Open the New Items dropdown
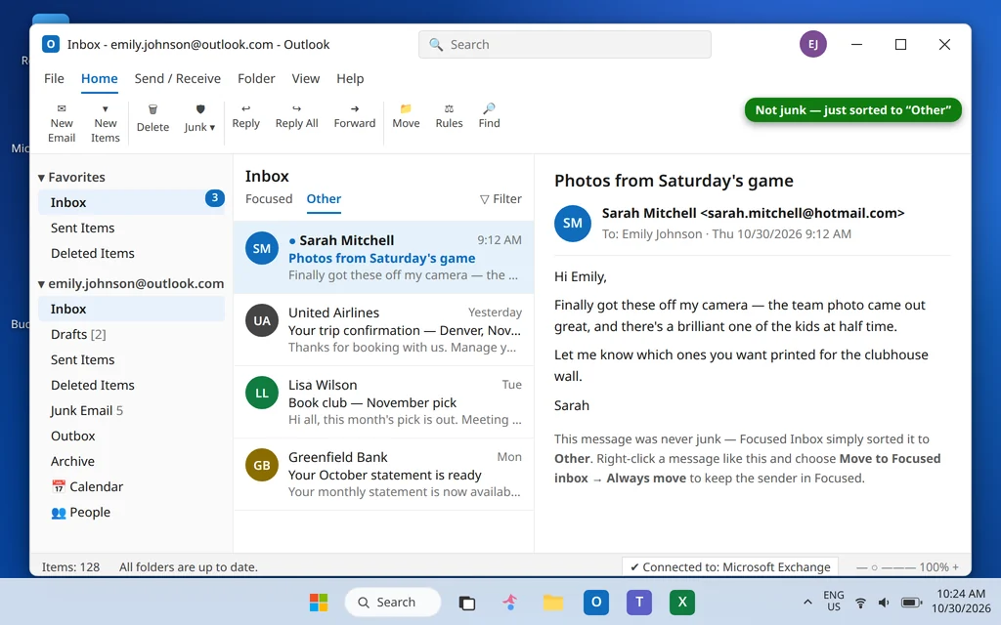Screen dimensions: 1001x625 pyautogui.click(x=106, y=124)
